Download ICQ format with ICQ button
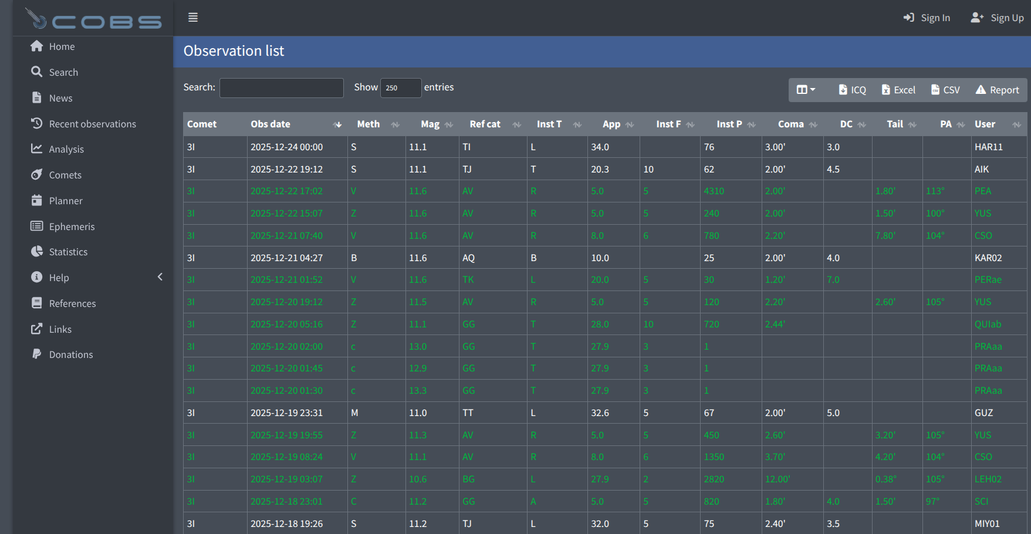1031x534 pixels. click(x=853, y=90)
